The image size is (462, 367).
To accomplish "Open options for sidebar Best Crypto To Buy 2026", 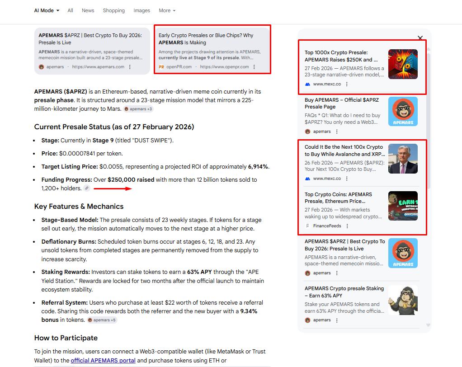I will [x=337, y=273].
